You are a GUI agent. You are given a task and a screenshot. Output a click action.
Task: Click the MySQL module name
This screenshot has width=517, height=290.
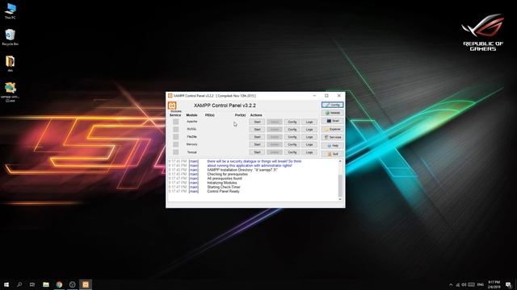coord(192,129)
